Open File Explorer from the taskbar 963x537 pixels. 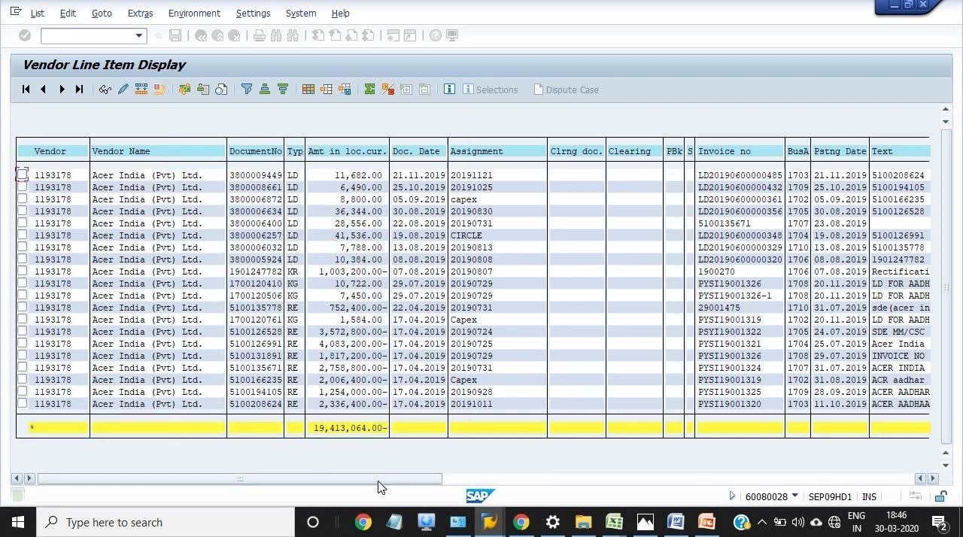[x=583, y=522]
